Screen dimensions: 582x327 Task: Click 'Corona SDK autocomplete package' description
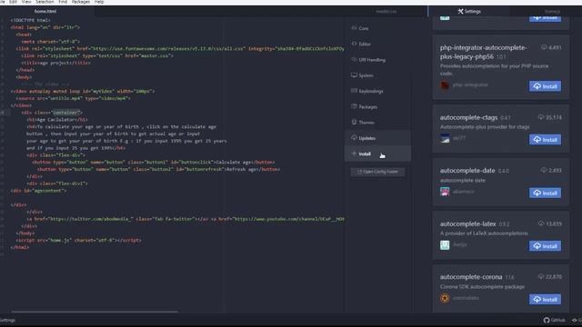[482, 287]
